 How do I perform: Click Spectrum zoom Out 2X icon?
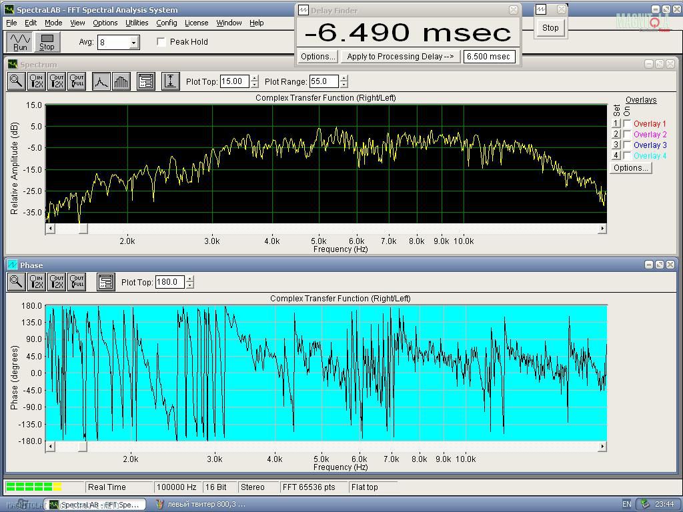pos(57,81)
